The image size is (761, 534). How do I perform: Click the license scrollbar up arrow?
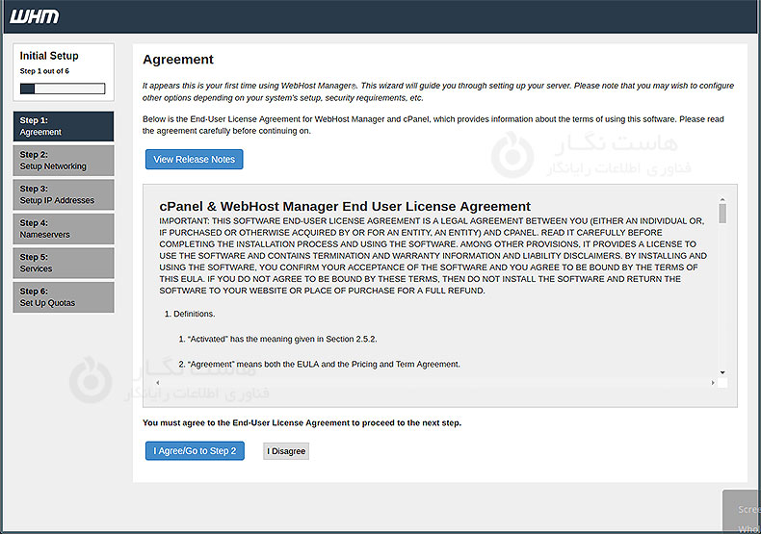click(722, 200)
